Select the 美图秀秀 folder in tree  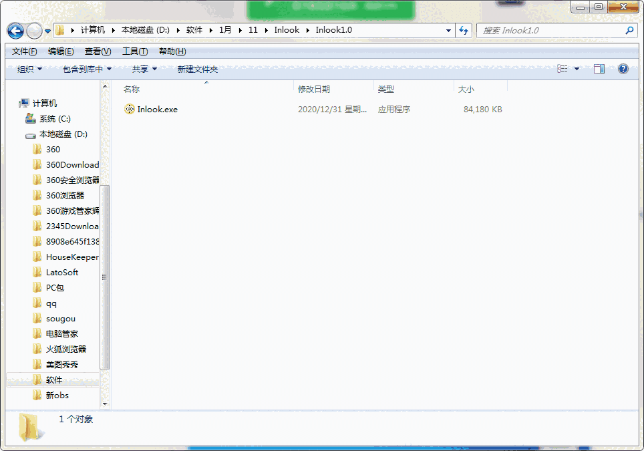(x=61, y=365)
